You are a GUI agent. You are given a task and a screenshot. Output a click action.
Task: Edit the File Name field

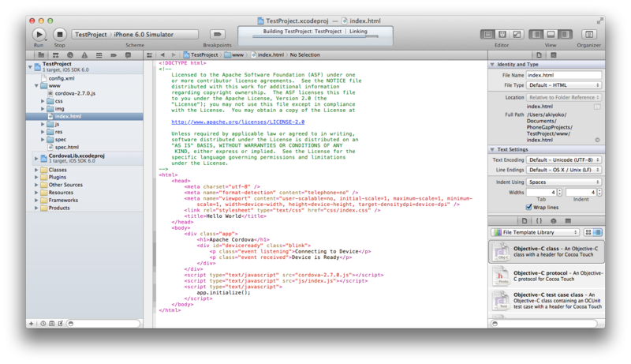click(x=564, y=75)
